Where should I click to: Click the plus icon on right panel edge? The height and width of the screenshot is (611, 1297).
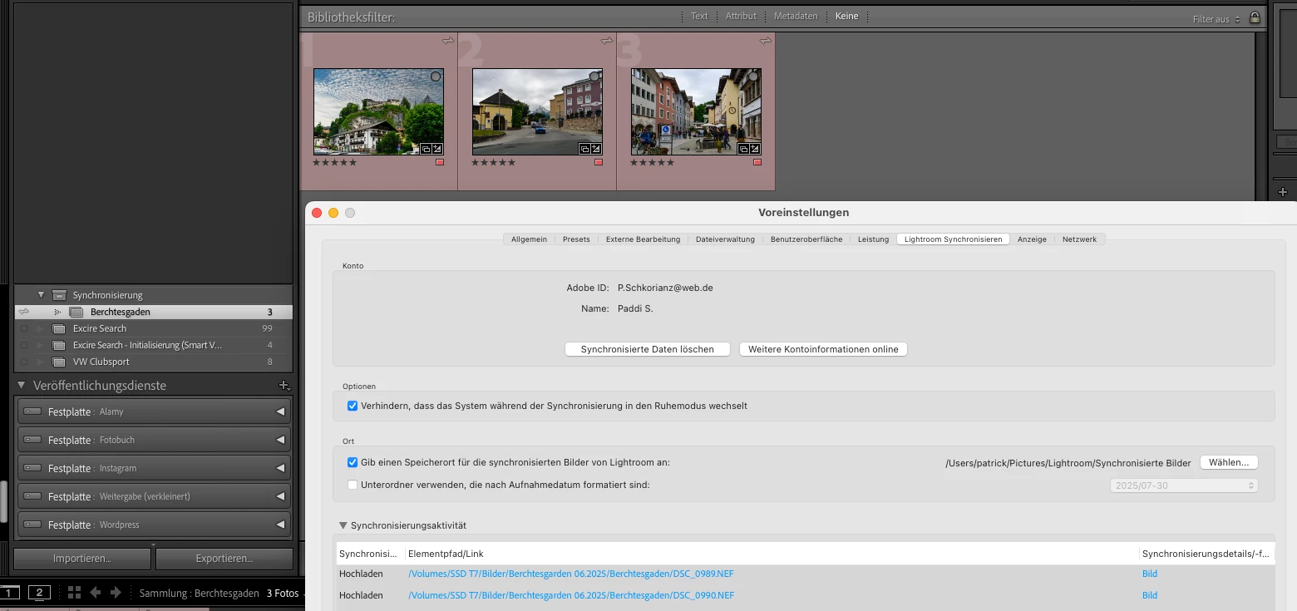coord(1283,192)
